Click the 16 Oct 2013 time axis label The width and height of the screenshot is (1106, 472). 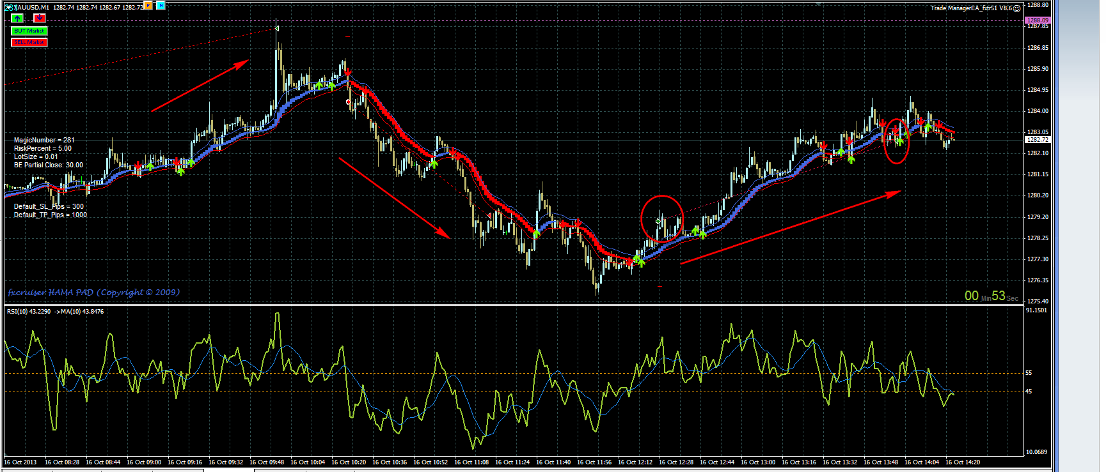point(20,462)
